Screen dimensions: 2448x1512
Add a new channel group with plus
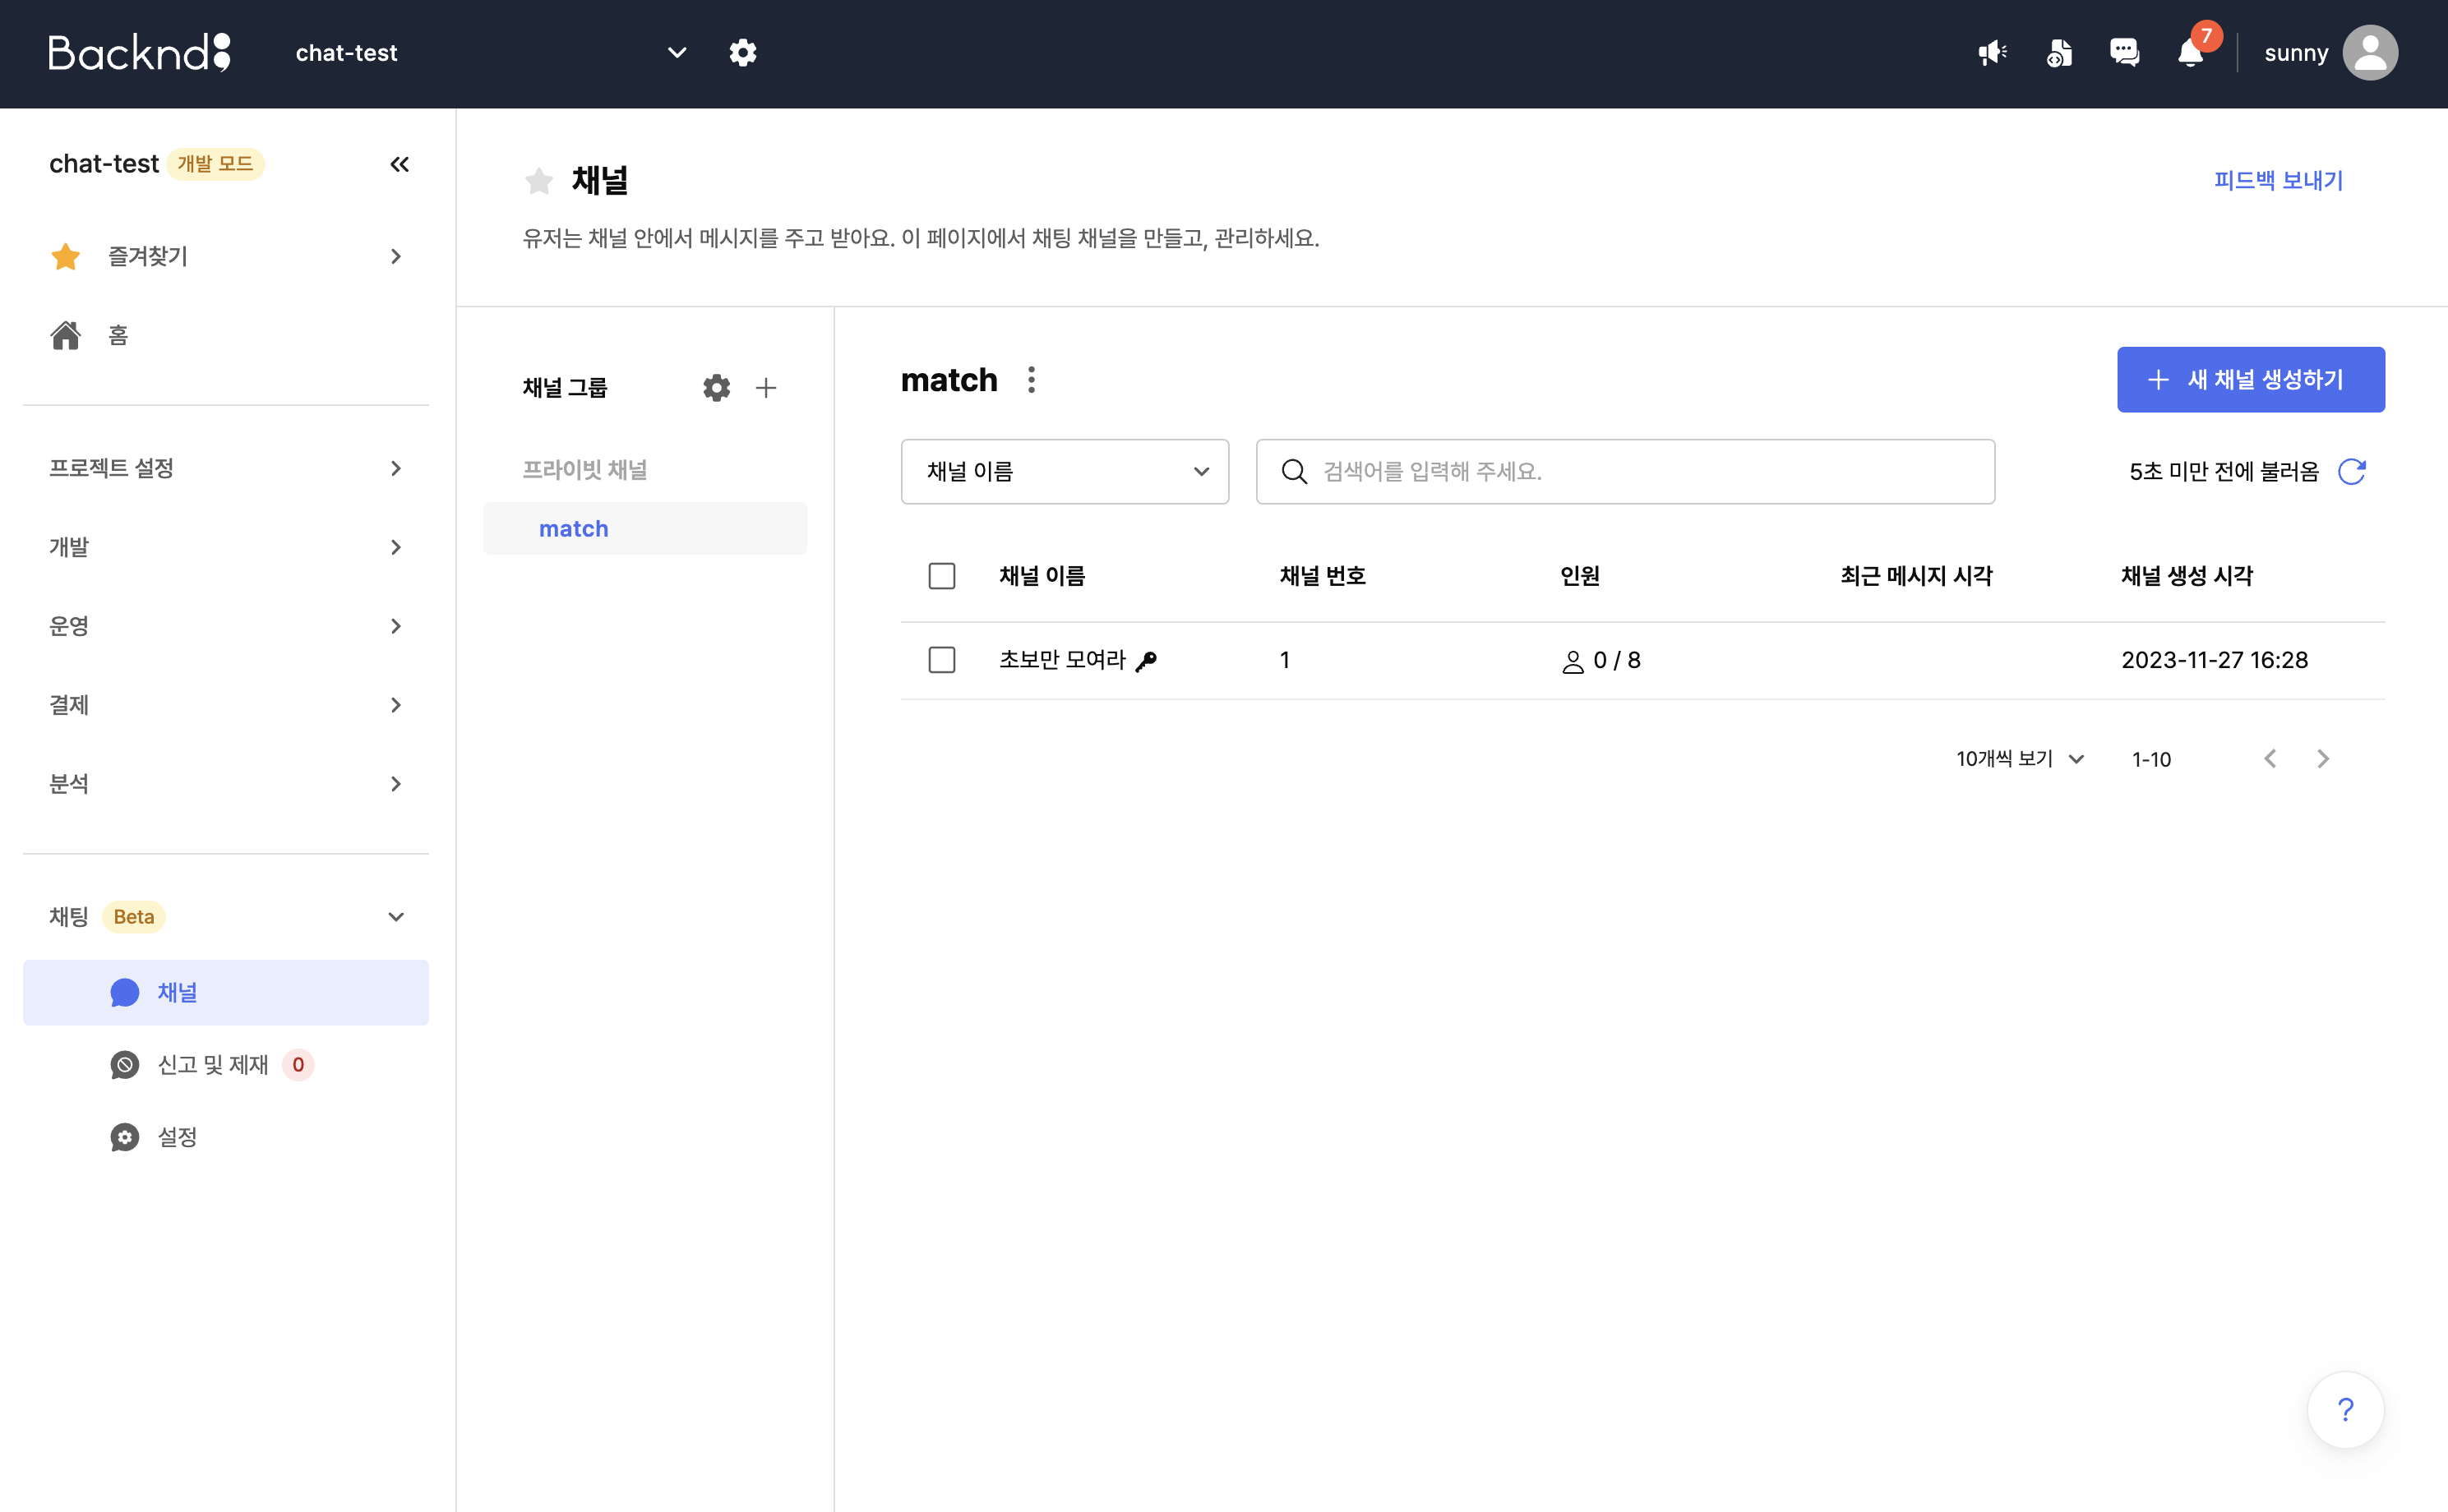tap(766, 387)
